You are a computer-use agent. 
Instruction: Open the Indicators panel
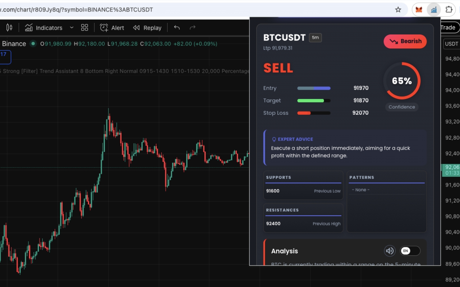43,28
